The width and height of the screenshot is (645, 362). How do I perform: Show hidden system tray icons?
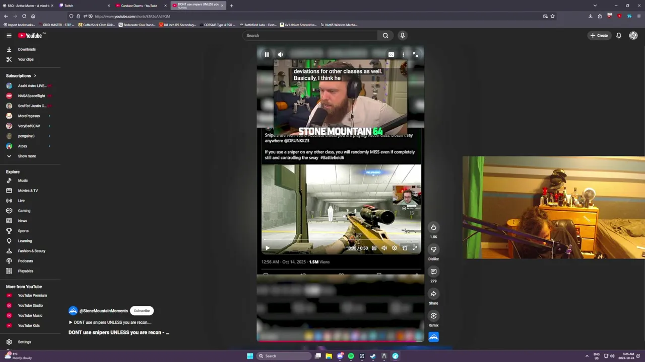coord(587,356)
